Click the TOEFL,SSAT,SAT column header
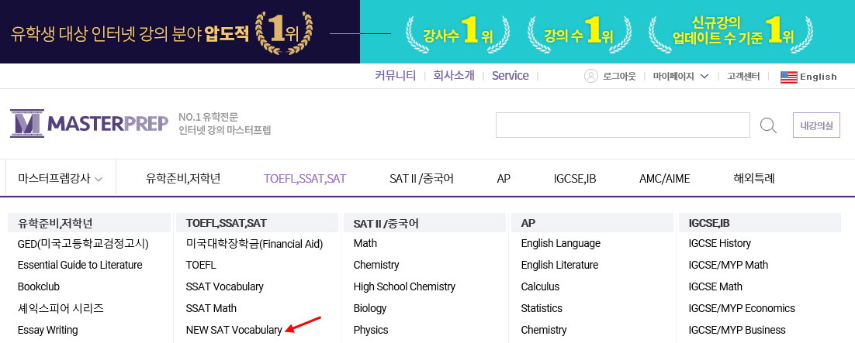Screen dimensions: 855x343 tap(258, 223)
